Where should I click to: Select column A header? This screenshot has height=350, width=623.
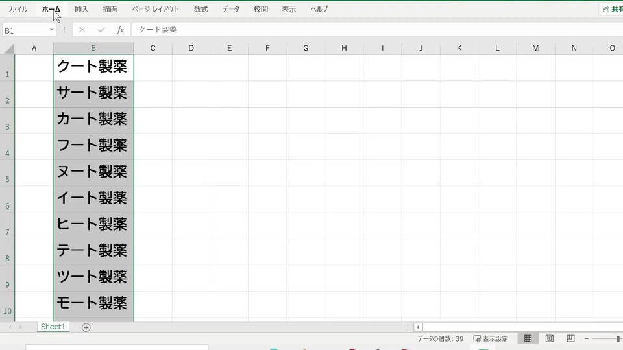click(34, 48)
